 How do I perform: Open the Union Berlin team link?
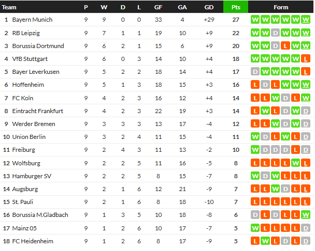[29, 137]
